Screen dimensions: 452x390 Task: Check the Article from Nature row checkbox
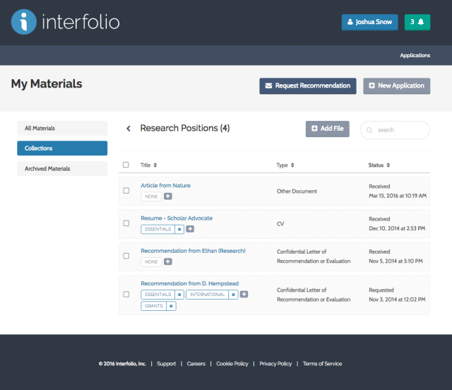(x=126, y=191)
